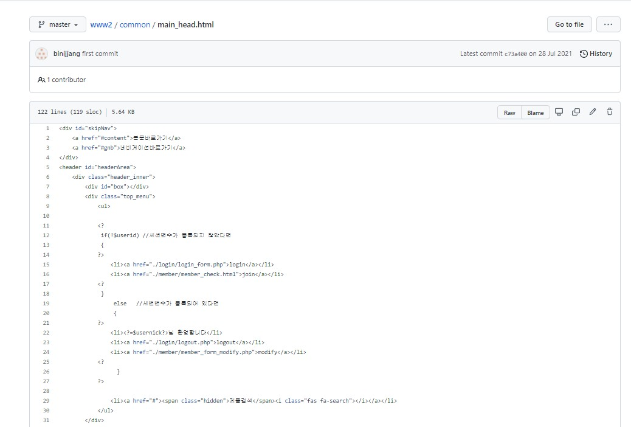Open the common folder breadcrumb
Image resolution: width=631 pixels, height=427 pixels.
(134, 25)
